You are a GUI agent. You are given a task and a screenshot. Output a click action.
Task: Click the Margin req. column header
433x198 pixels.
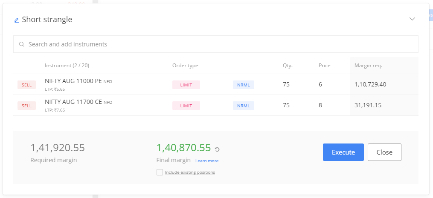tap(369, 66)
